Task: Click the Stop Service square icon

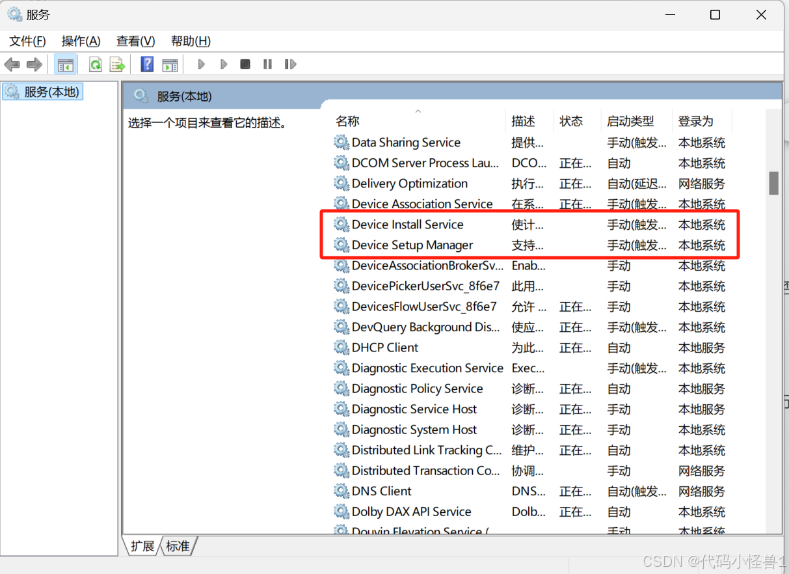Action: click(x=245, y=64)
